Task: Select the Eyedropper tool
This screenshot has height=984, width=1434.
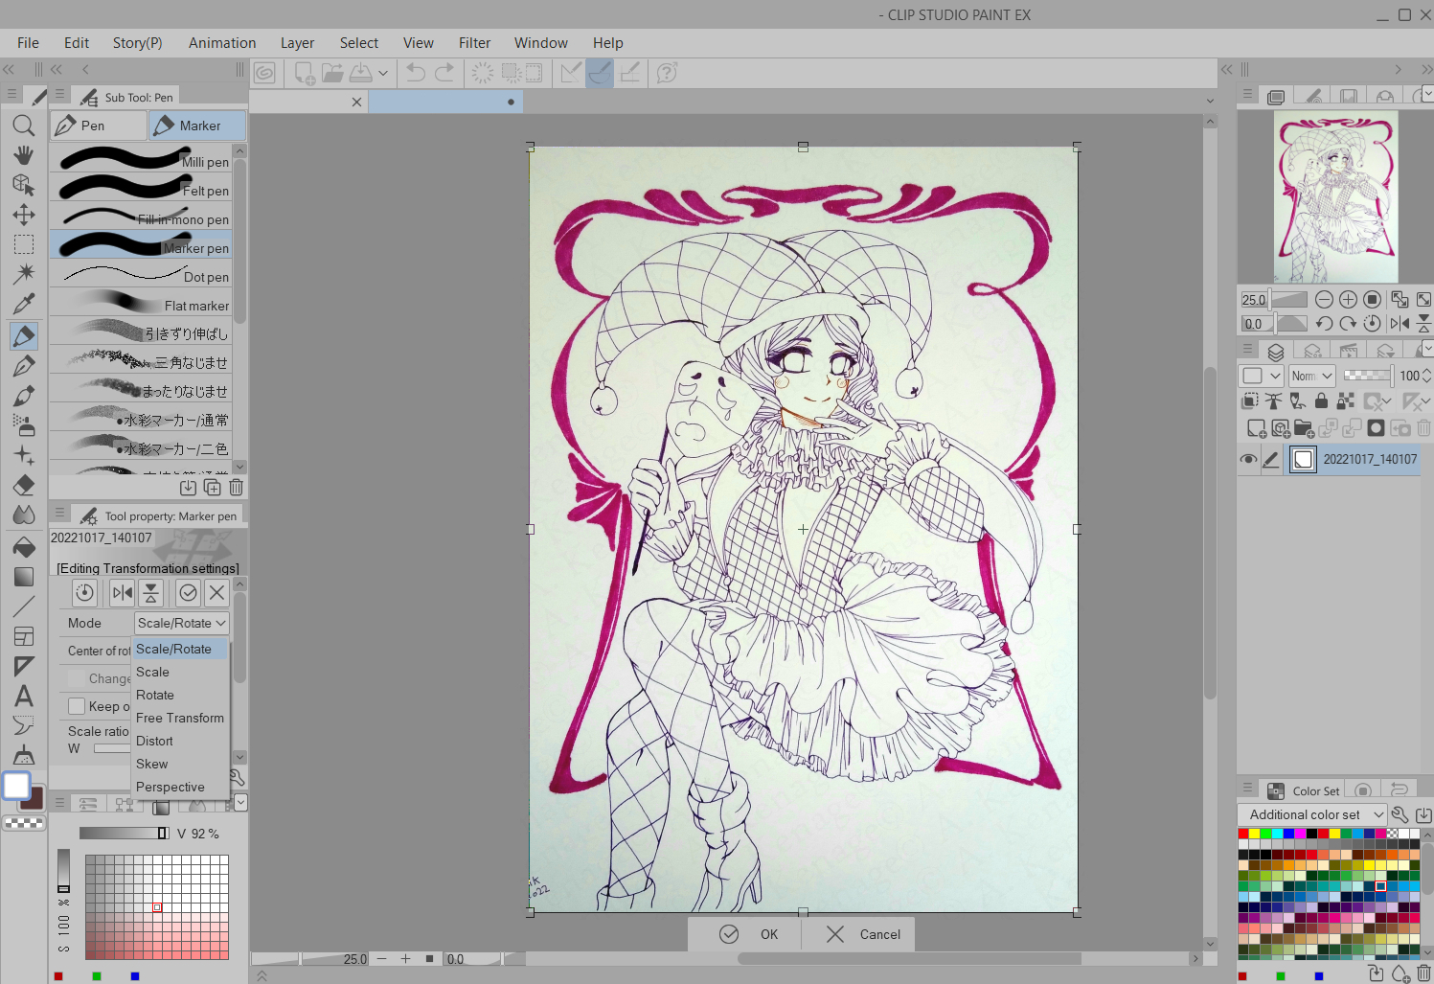Action: point(24,304)
